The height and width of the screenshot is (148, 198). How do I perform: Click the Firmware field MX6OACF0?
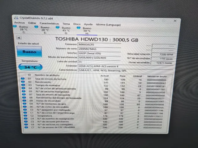click(x=100, y=45)
